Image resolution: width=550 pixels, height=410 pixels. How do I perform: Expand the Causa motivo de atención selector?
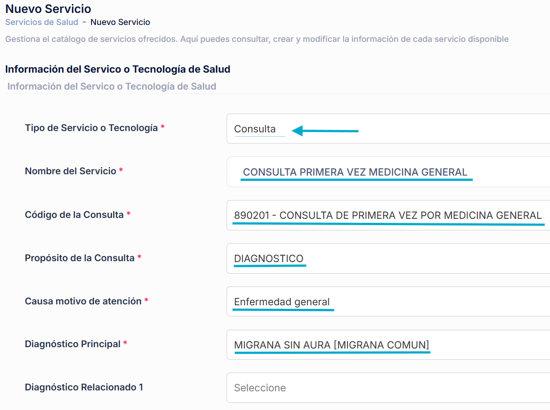(x=387, y=302)
